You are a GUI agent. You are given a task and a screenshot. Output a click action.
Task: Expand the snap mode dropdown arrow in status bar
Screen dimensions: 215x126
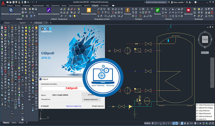pos(158,123)
